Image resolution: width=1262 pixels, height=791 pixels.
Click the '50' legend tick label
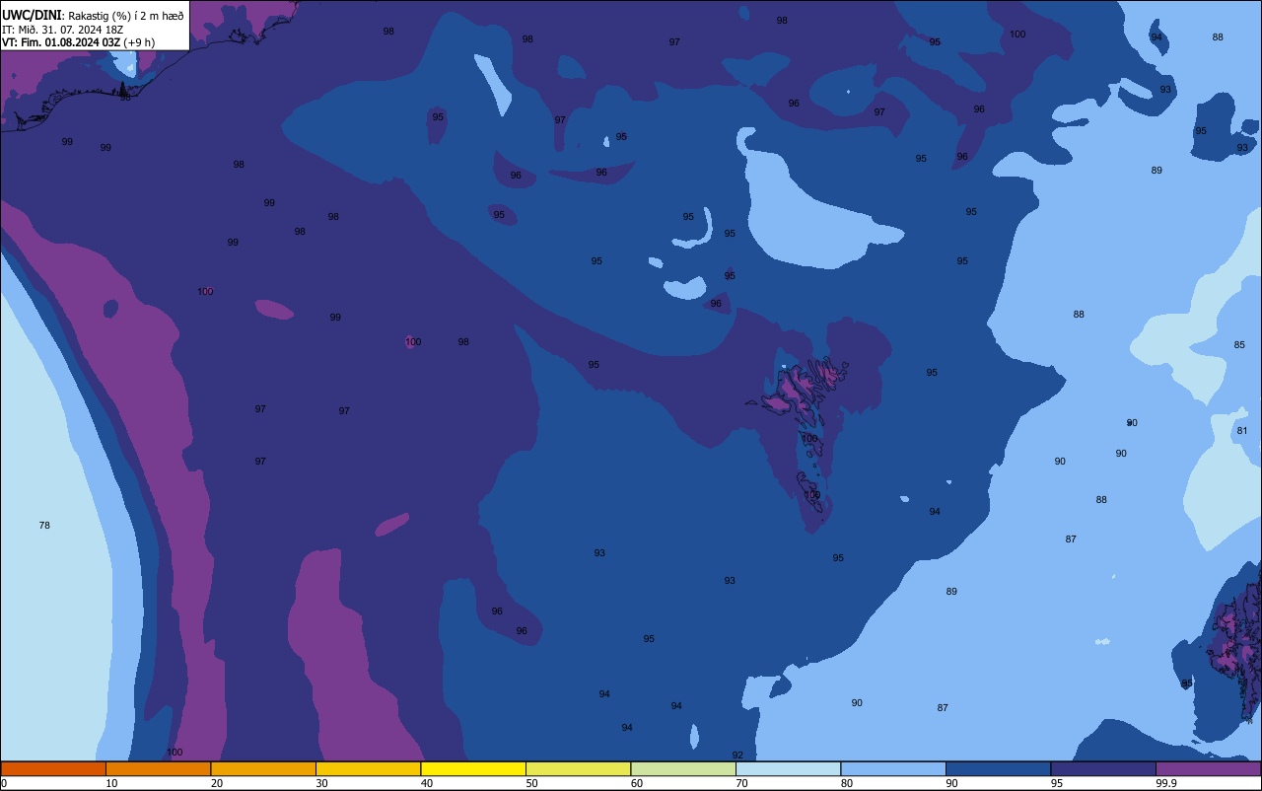tap(531, 783)
